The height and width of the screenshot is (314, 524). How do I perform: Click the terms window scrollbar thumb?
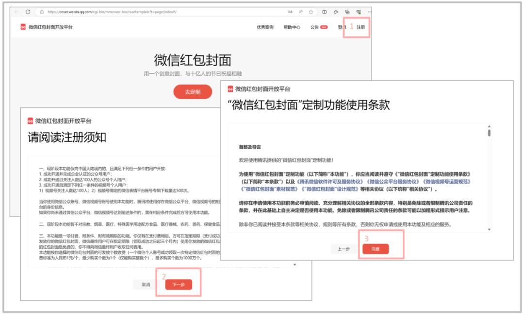489,133
